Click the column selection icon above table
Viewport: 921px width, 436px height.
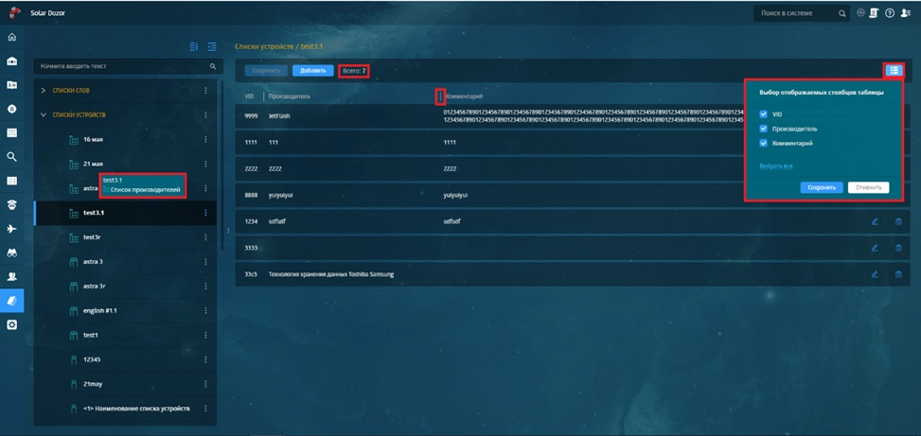pyautogui.click(x=894, y=71)
